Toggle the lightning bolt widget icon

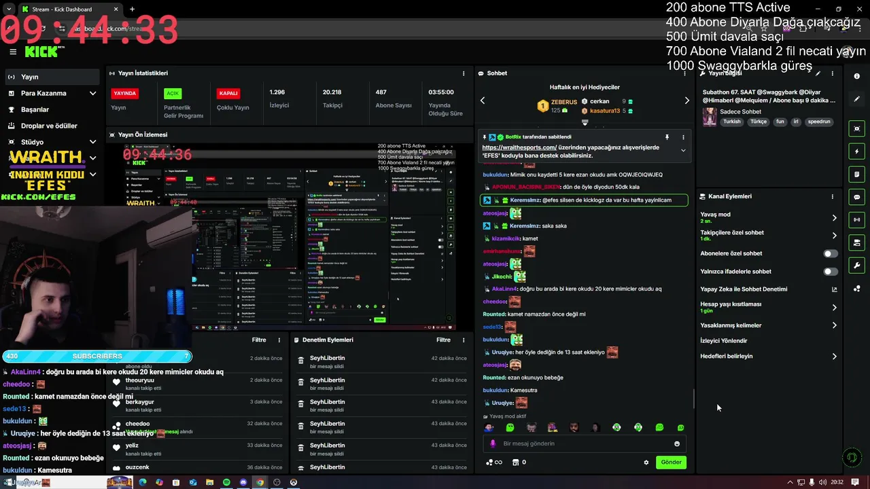[857, 151]
